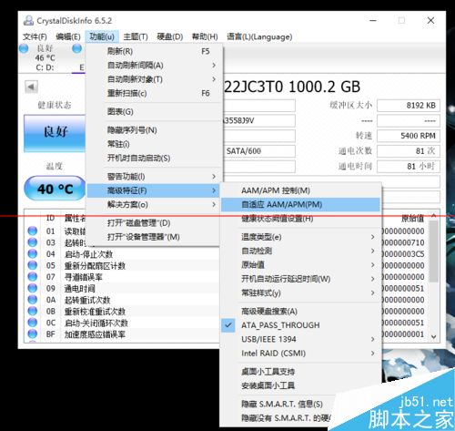Click the 40 °C temperature button
This screenshot has width=455, height=431.
coord(55,189)
